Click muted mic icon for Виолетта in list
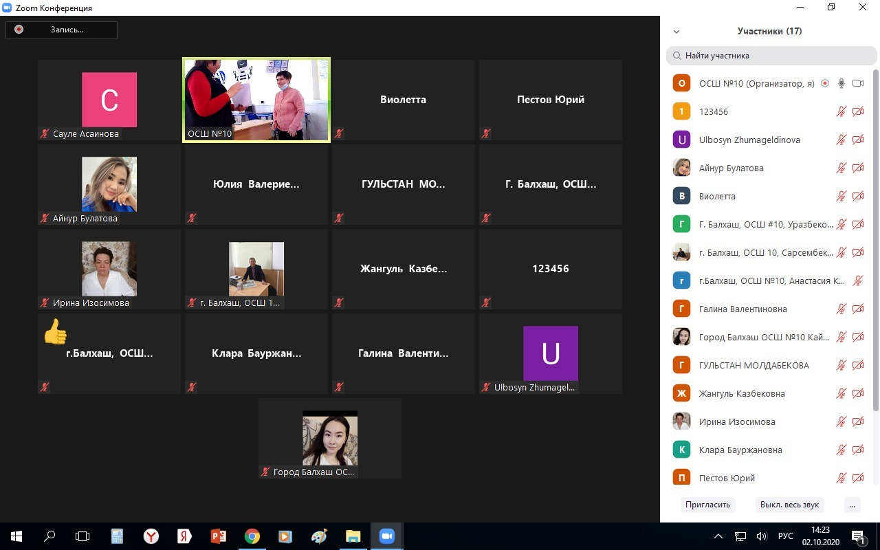 841,196
